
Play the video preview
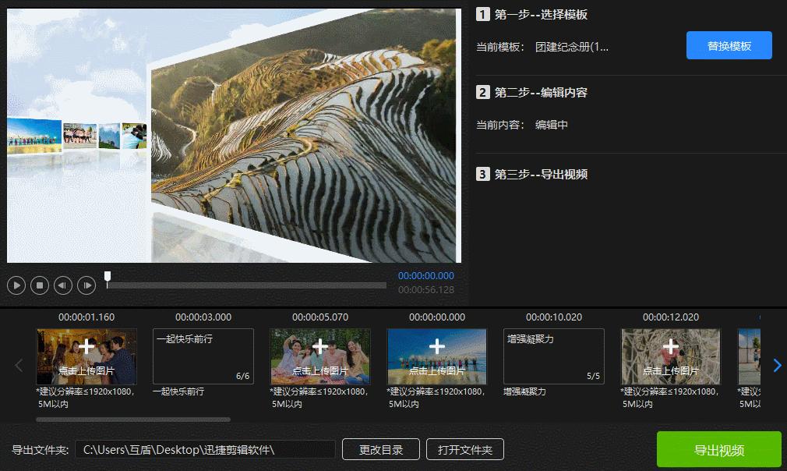point(16,285)
